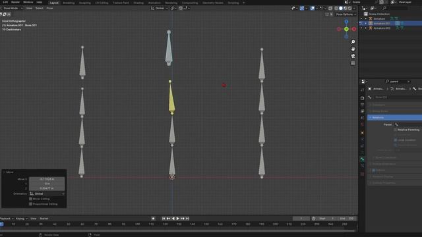Image resolution: width=422 pixels, height=237 pixels.
Task: Open the Tool properties tab icon
Action: 362,90
